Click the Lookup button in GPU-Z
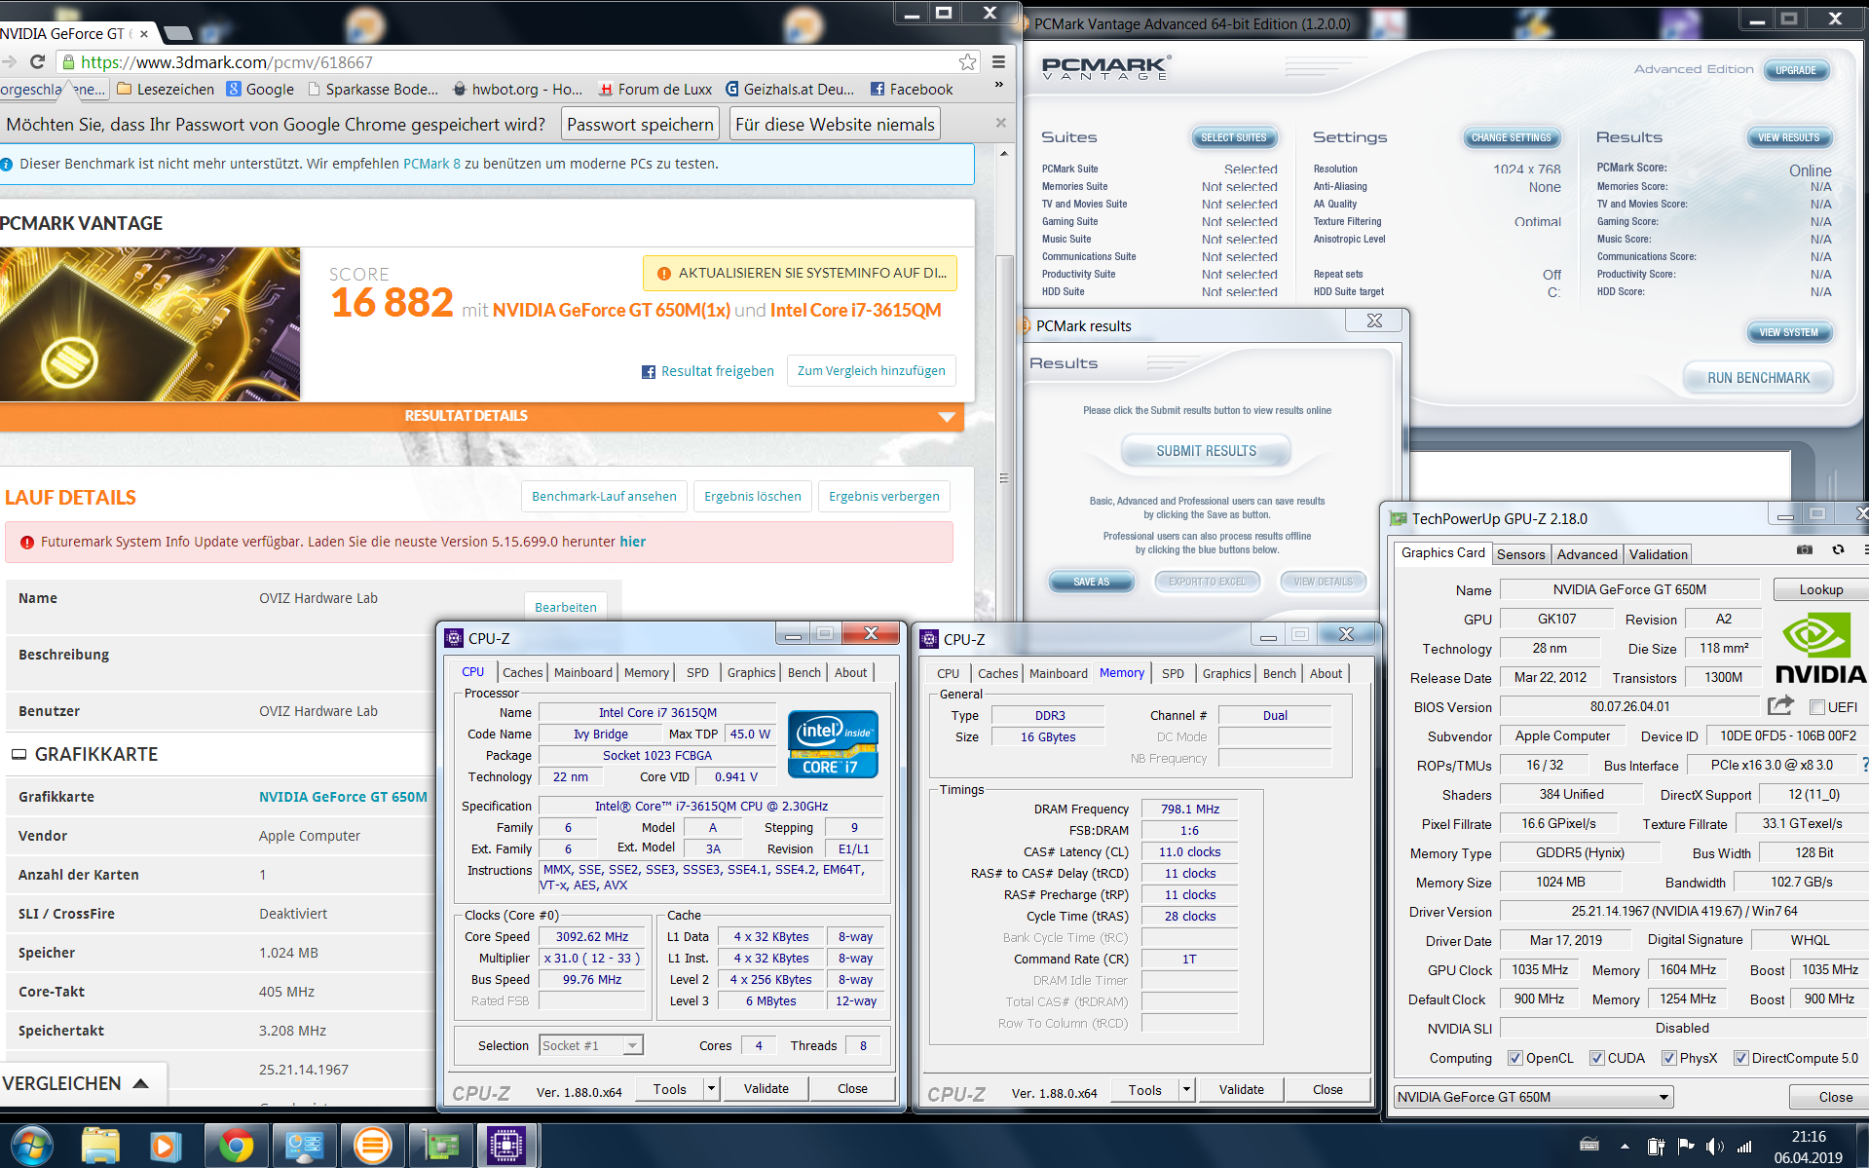Image resolution: width=1869 pixels, height=1168 pixels. (1820, 589)
